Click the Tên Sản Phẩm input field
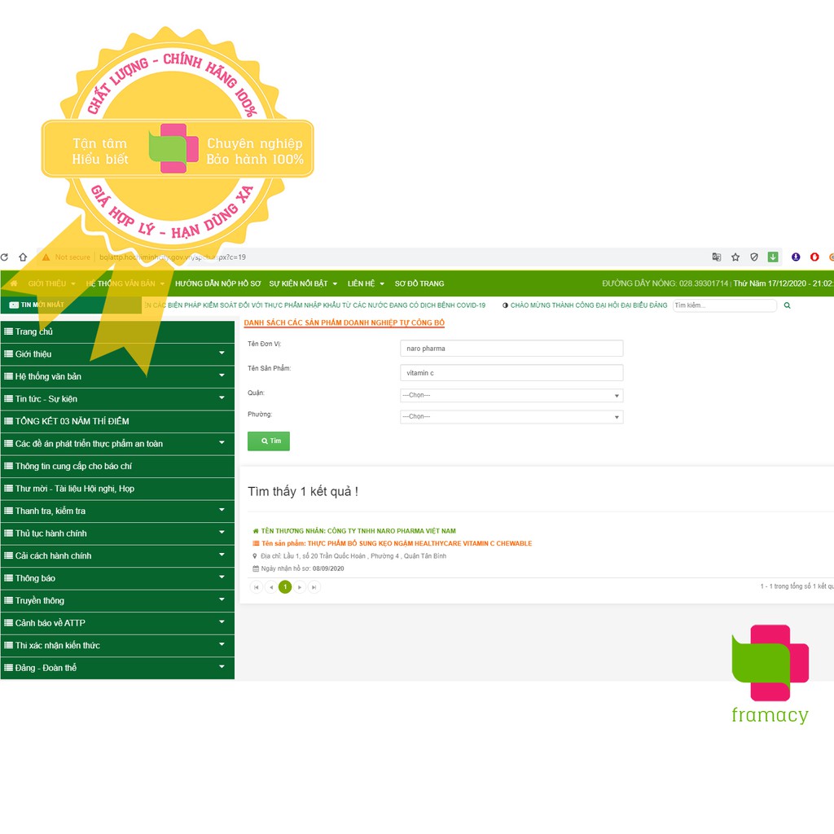The image size is (834, 834). click(511, 373)
